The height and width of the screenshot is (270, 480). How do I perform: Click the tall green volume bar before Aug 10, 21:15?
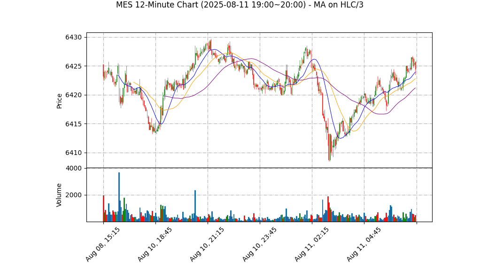pyautogui.click(x=195, y=206)
